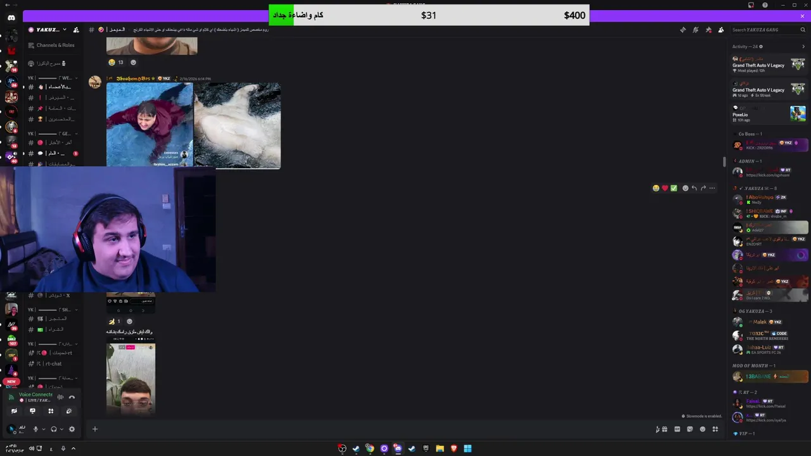The height and width of the screenshot is (456, 811).
Task: Open Activity settings gear icon
Action: click(761, 46)
